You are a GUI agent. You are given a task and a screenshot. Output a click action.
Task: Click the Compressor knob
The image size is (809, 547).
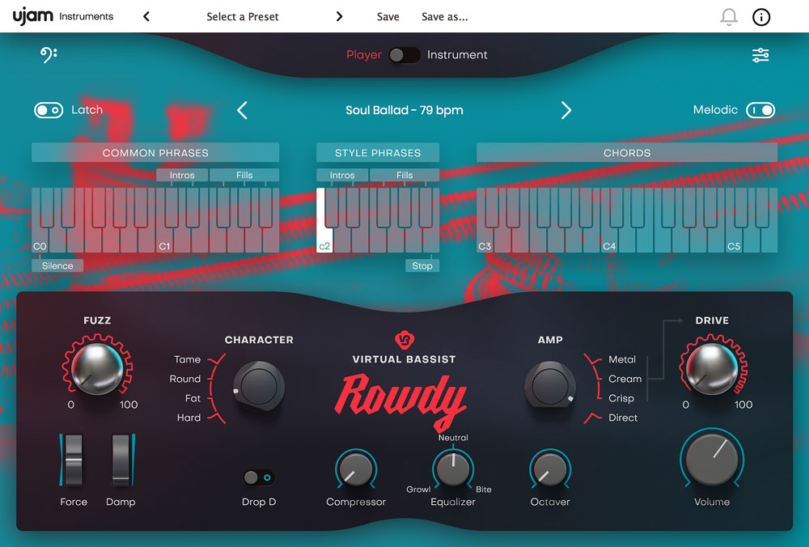(356, 469)
